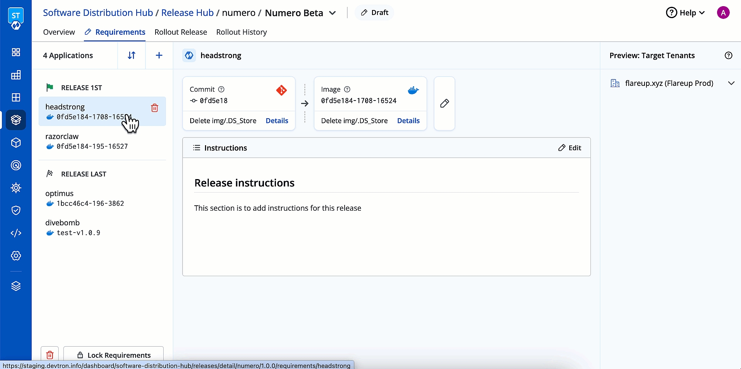This screenshot has width=741, height=369.
Task: Expand the flareup.xyz (Flareup Prod) tenant
Action: click(731, 83)
